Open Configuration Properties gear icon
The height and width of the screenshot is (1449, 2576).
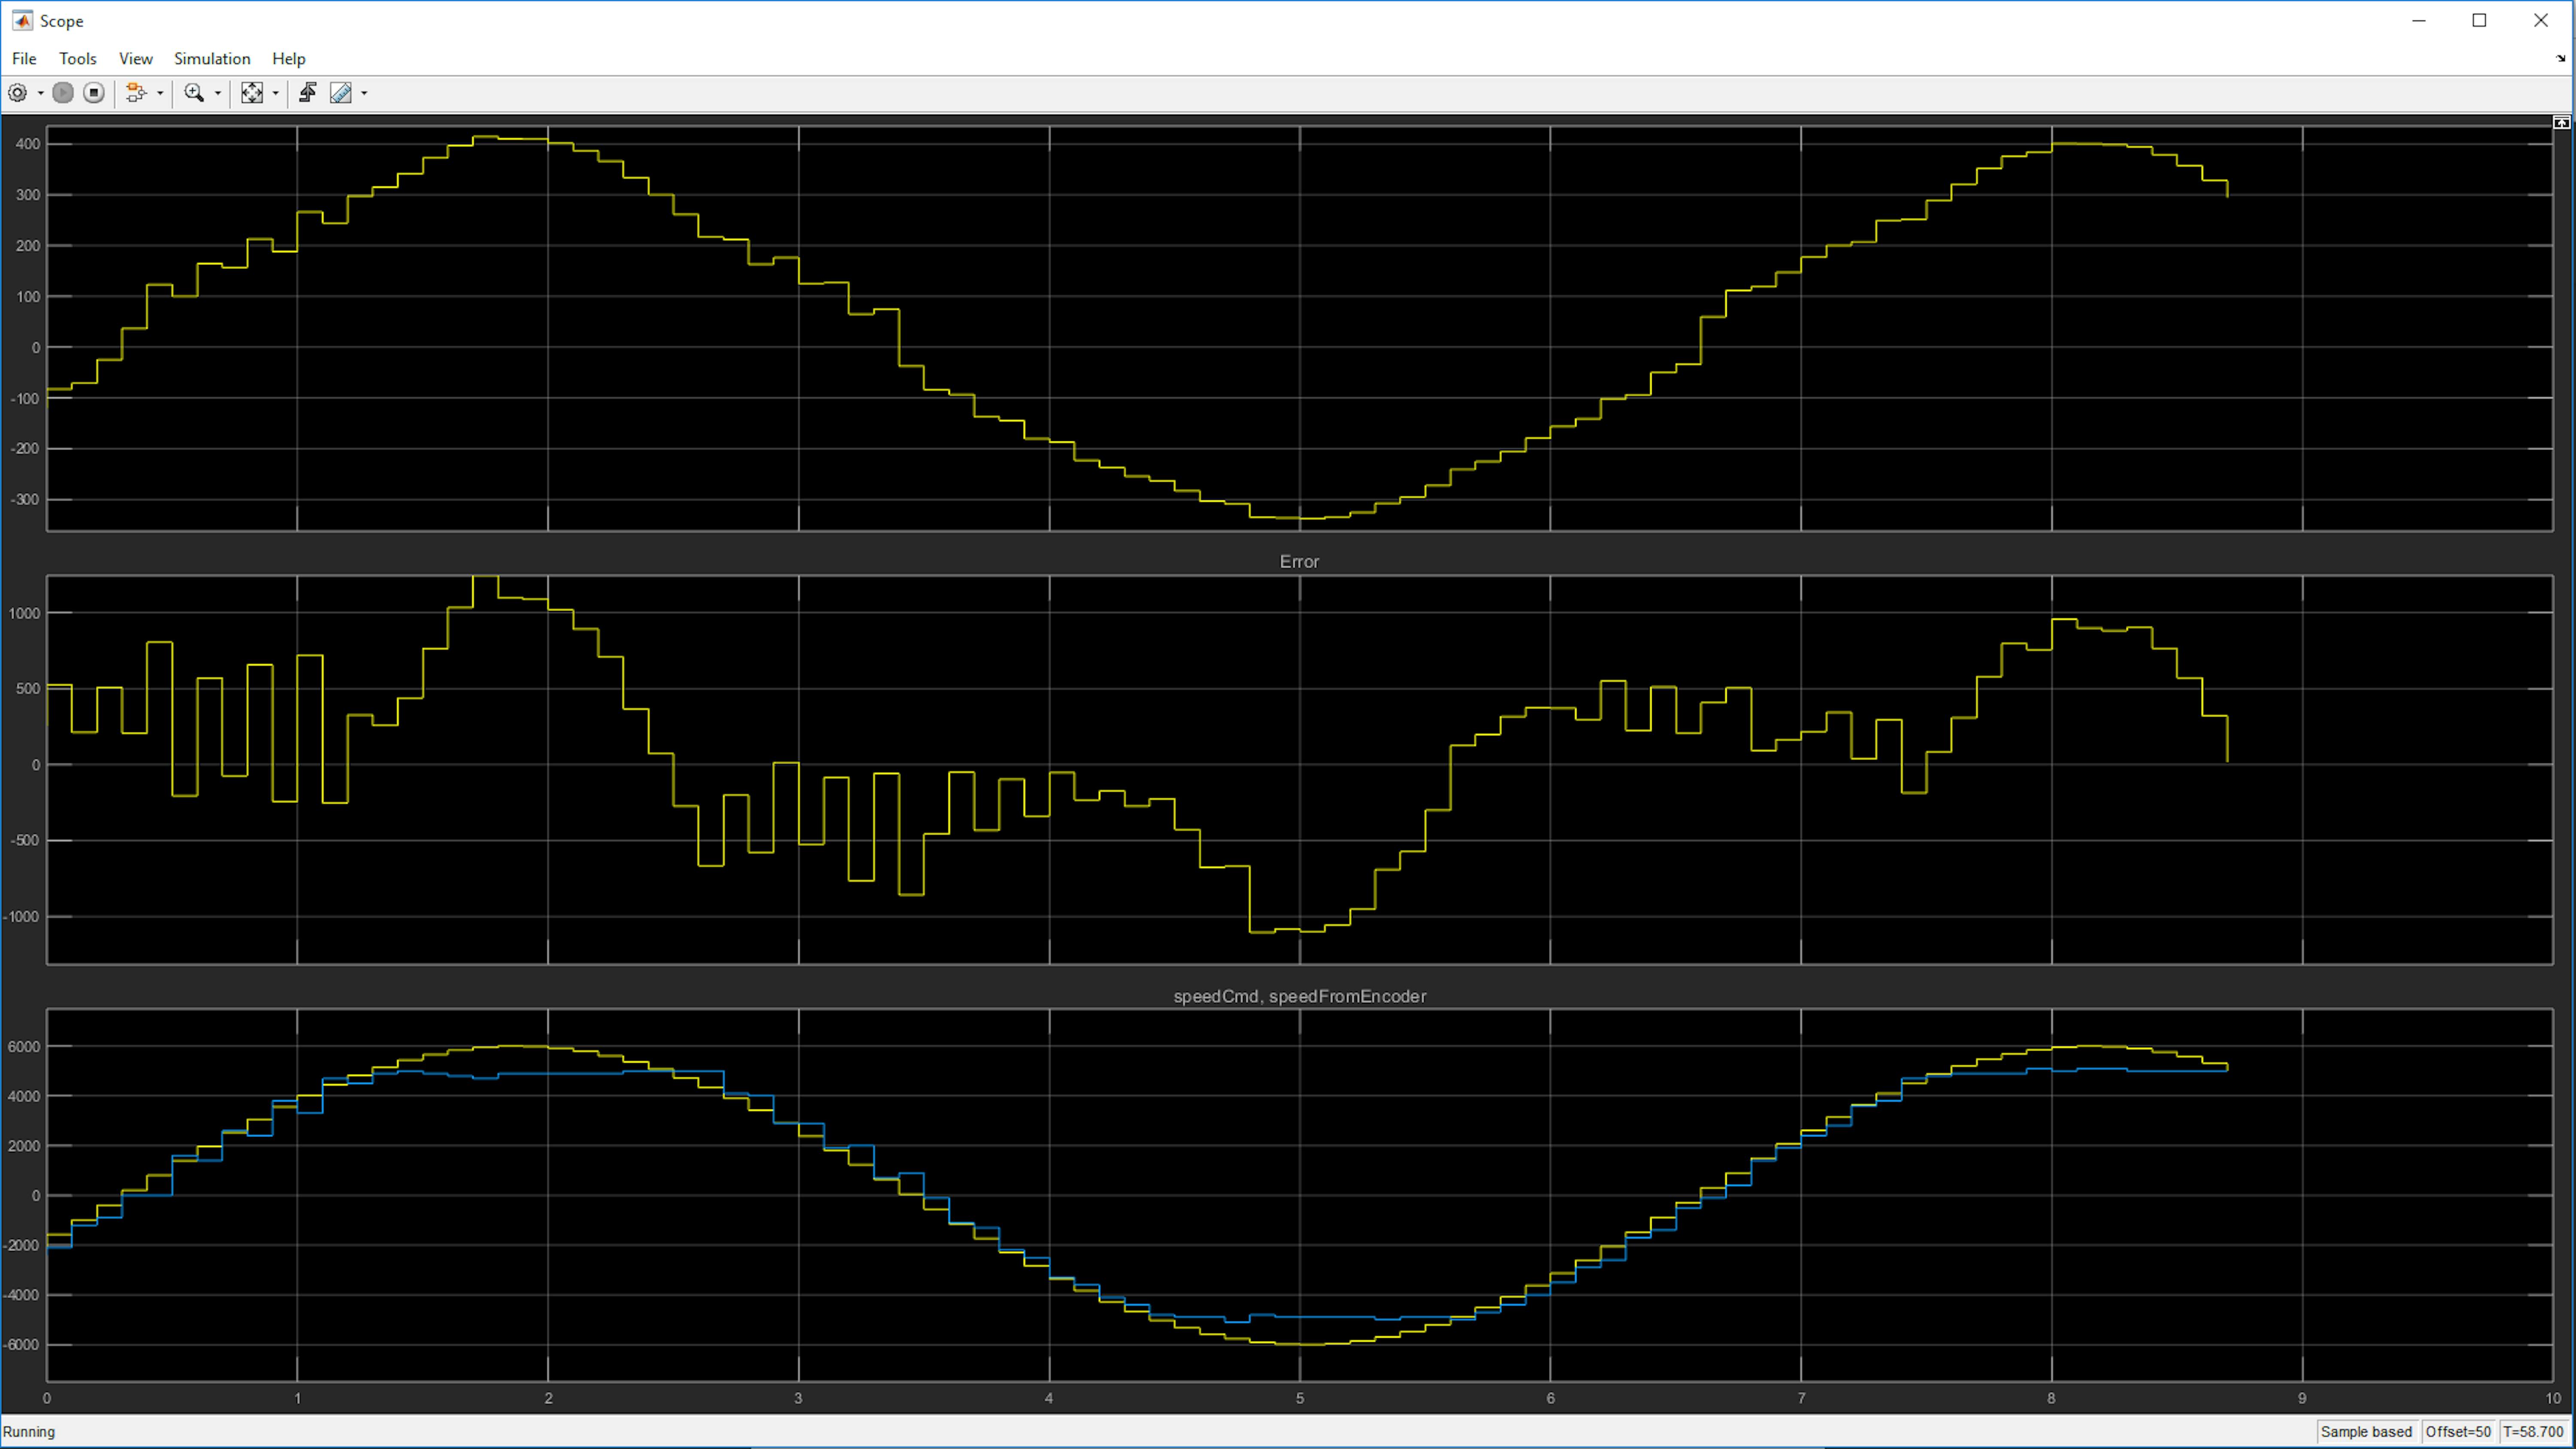pos(17,93)
